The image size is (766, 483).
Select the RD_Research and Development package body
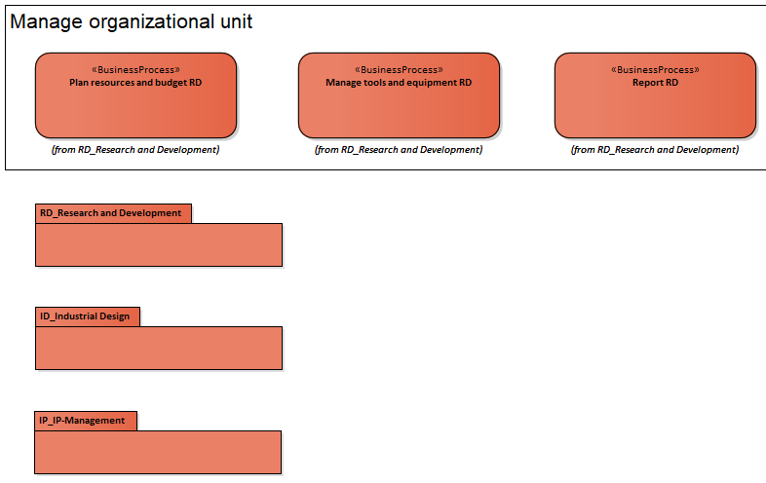tap(158, 244)
